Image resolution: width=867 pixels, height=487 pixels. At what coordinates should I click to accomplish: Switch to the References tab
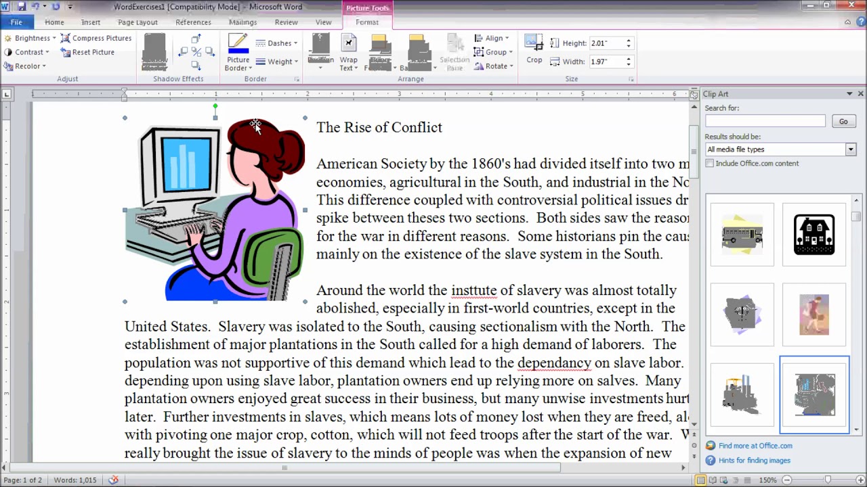(x=193, y=22)
